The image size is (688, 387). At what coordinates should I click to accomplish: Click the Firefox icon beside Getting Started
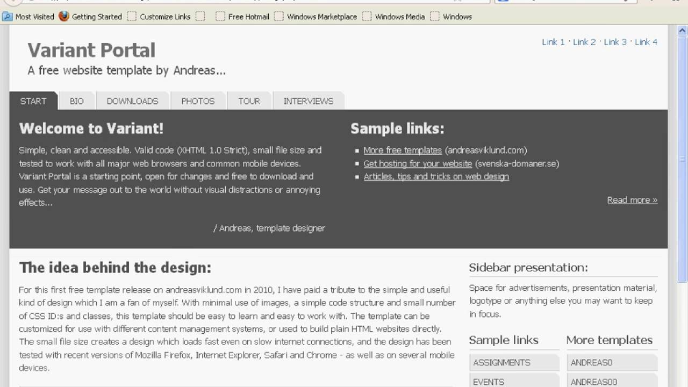pos(64,17)
